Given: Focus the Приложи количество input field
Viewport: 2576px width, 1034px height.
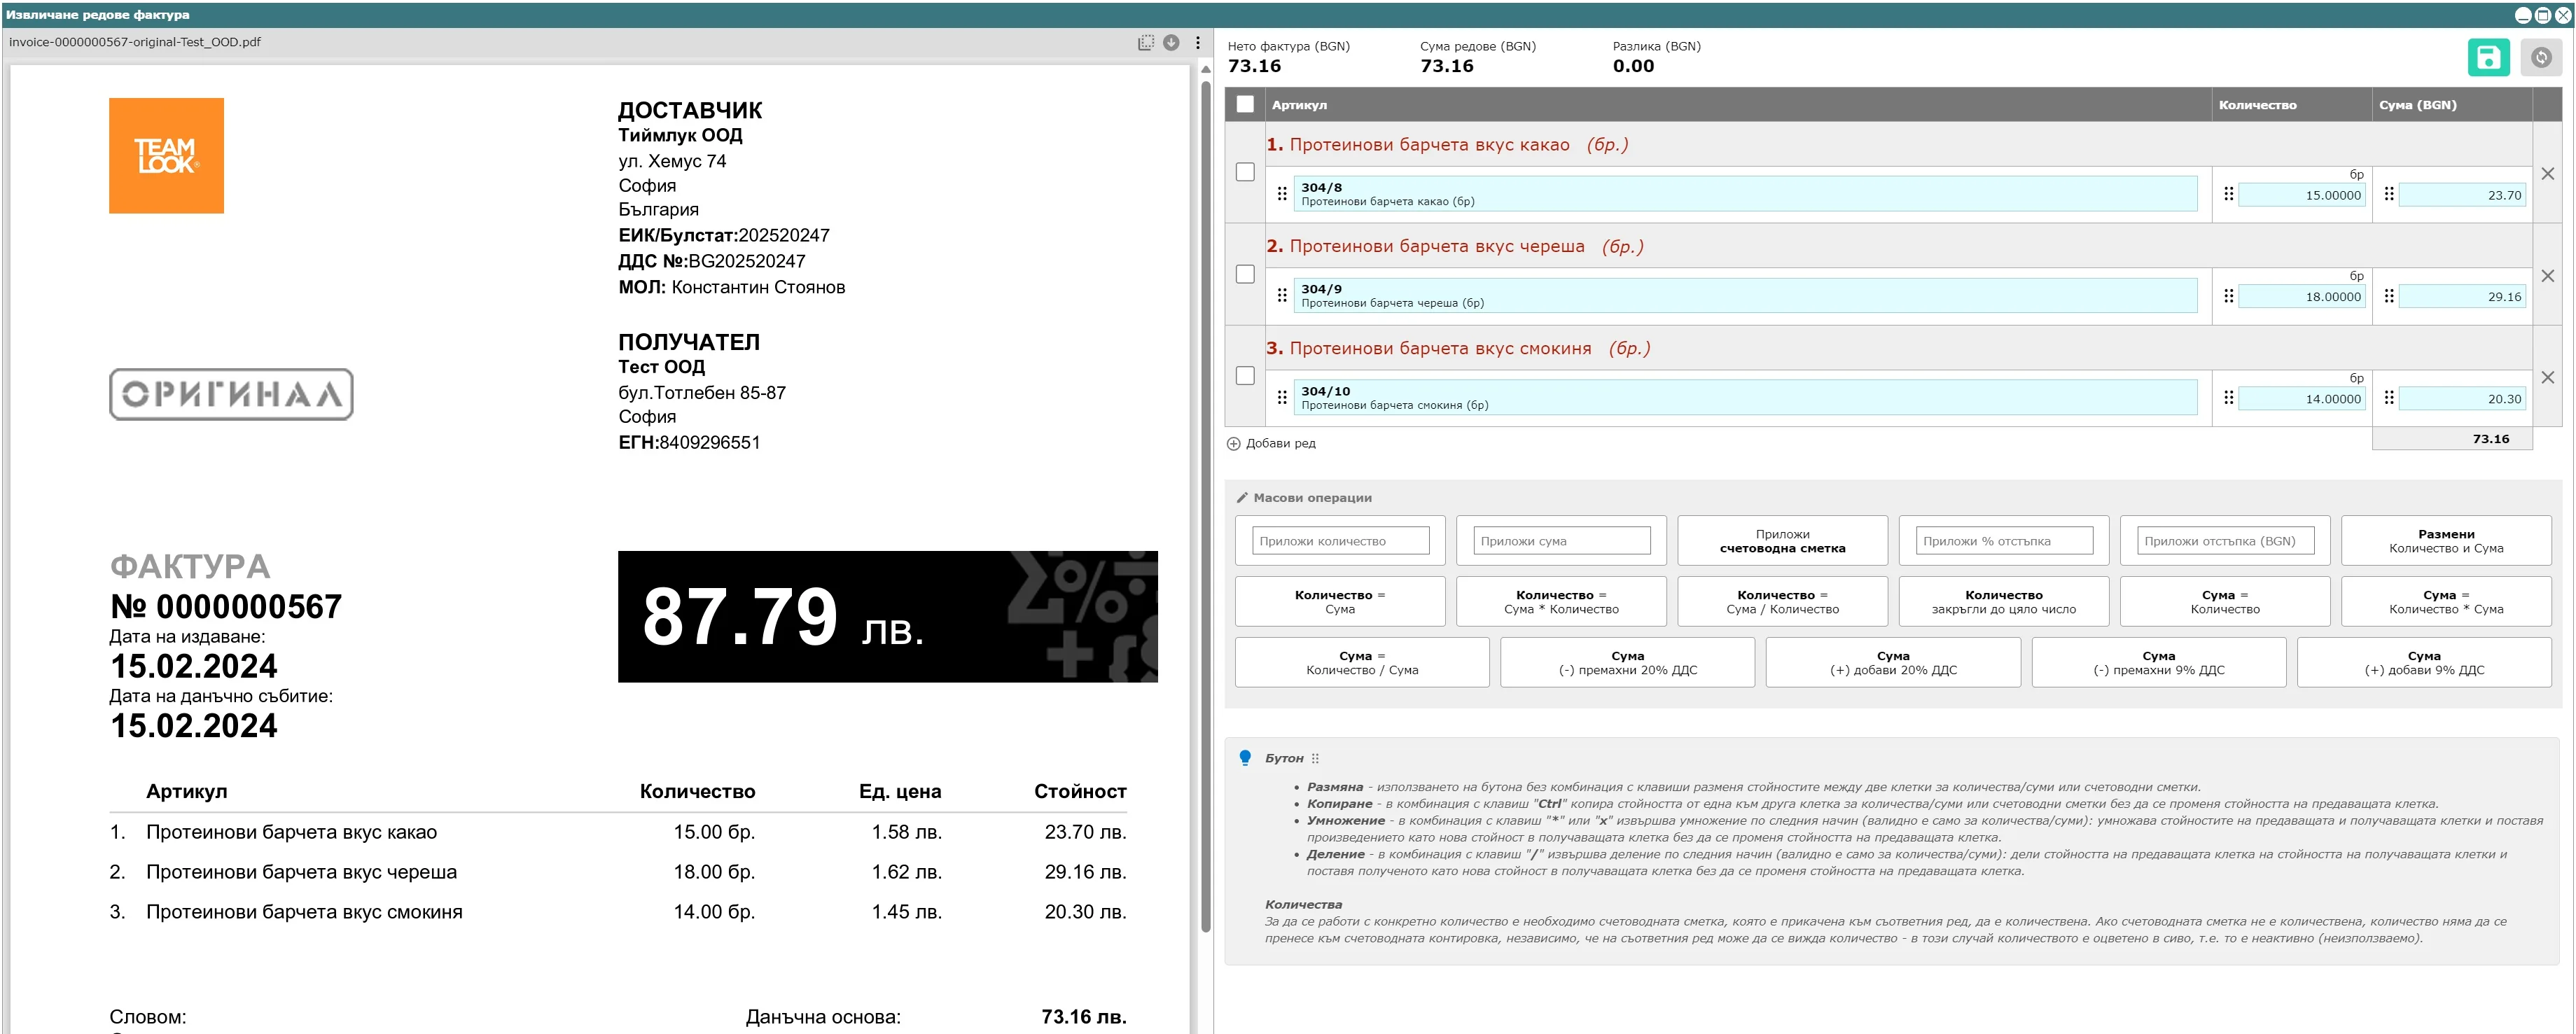Looking at the screenshot, I should (1340, 541).
